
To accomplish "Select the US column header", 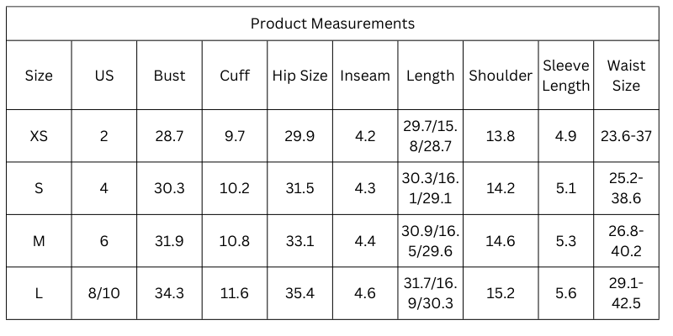I will tap(104, 76).
